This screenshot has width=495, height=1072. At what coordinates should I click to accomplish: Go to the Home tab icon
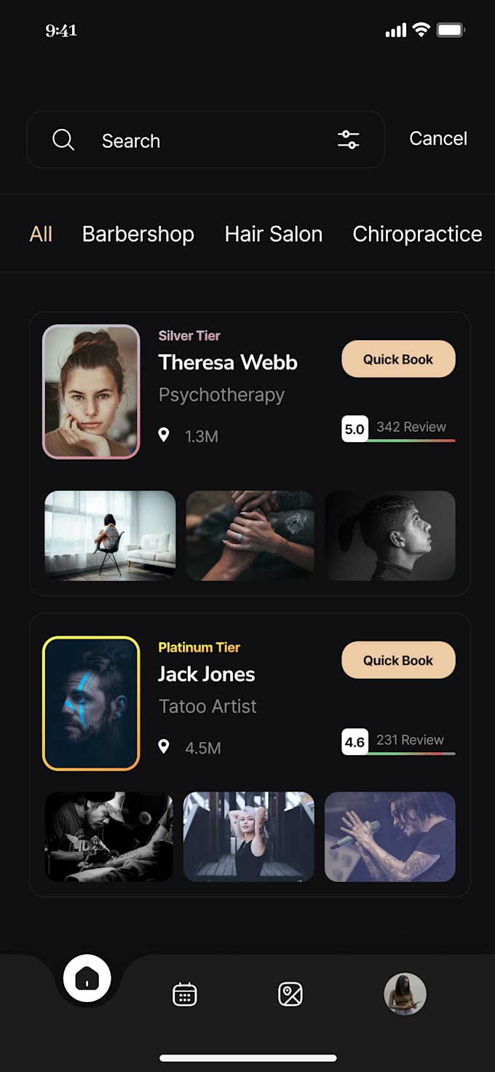pos(87,978)
